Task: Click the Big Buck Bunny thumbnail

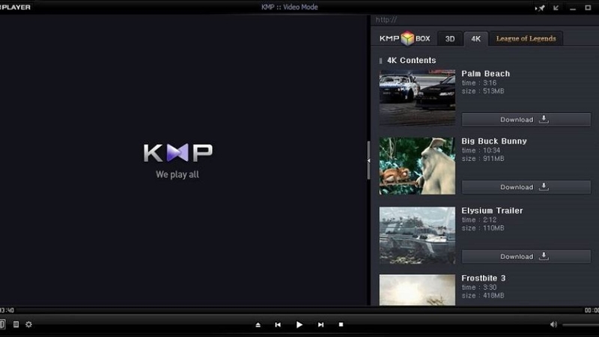Action: point(417,166)
